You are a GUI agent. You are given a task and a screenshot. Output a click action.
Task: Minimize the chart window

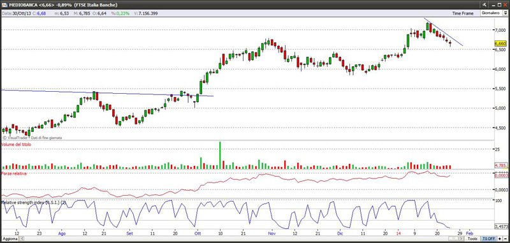tap(493, 6)
